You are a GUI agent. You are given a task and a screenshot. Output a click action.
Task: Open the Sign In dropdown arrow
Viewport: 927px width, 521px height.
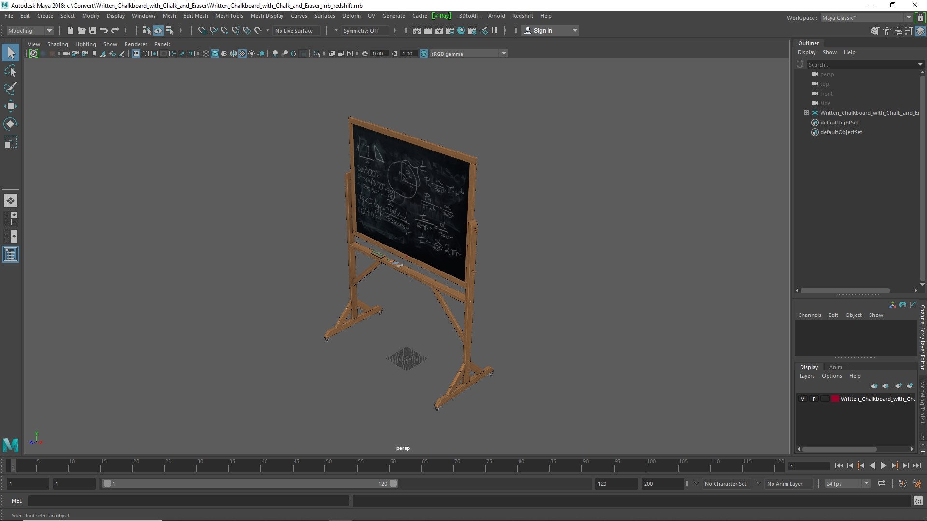coord(575,30)
